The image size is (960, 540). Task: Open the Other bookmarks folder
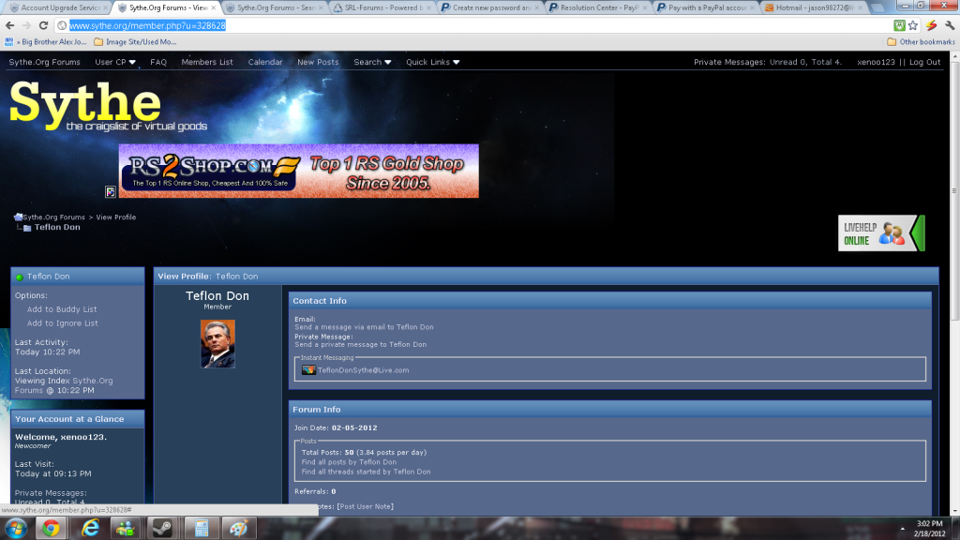click(x=921, y=41)
